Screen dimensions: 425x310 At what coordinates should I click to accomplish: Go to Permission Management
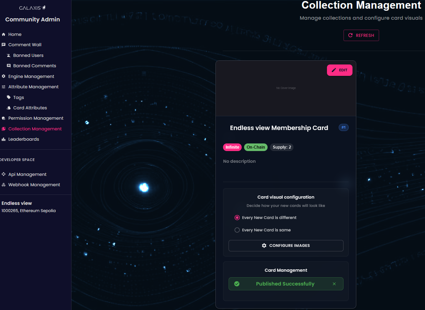[x=36, y=118]
